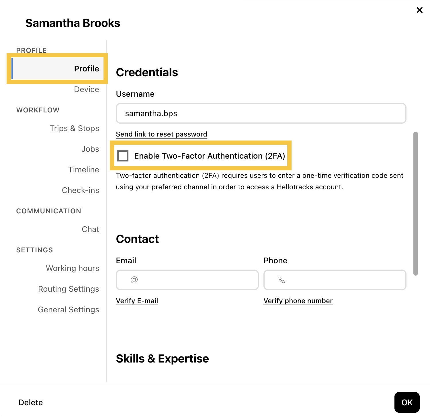
Task: Click the @ icon in Email field
Action: point(134,280)
